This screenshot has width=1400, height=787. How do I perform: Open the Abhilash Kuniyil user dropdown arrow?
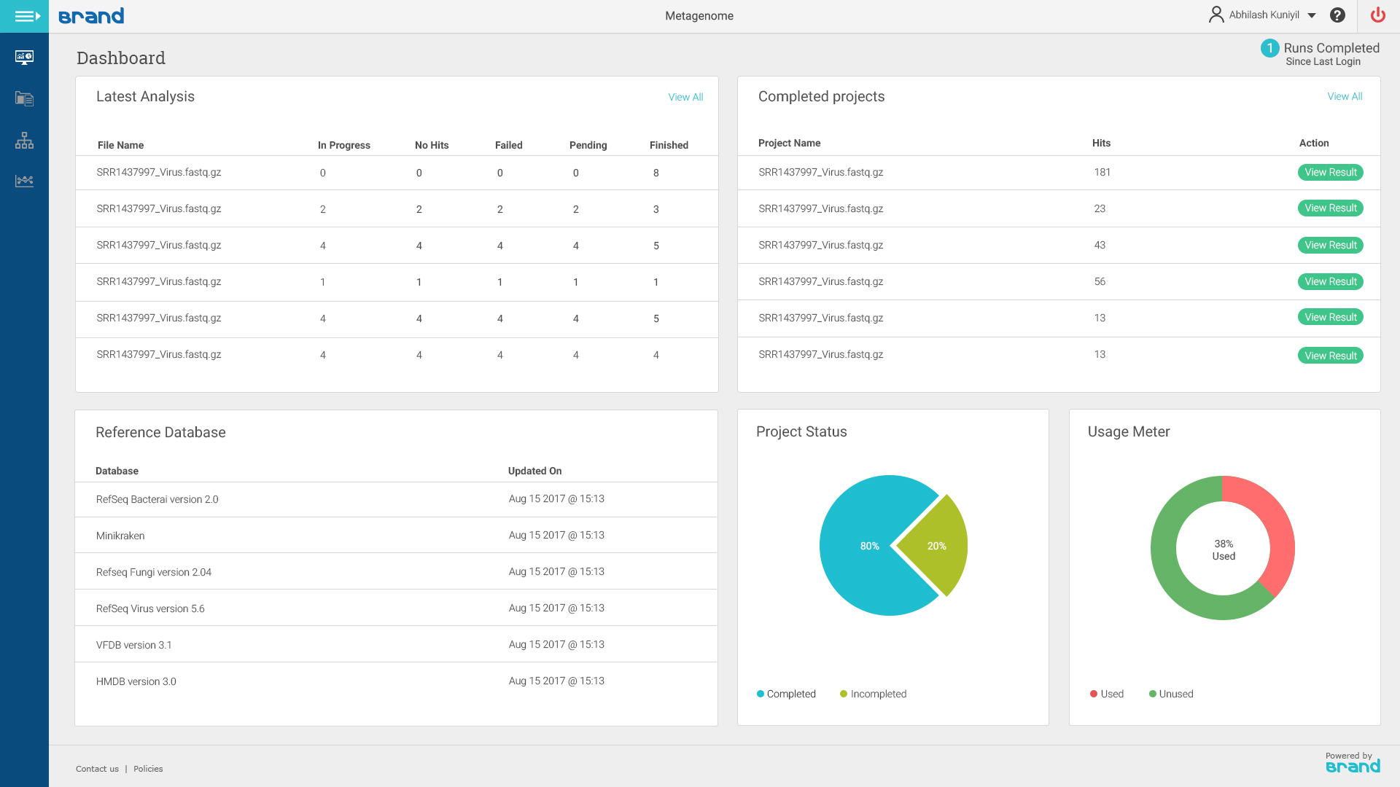tap(1312, 15)
